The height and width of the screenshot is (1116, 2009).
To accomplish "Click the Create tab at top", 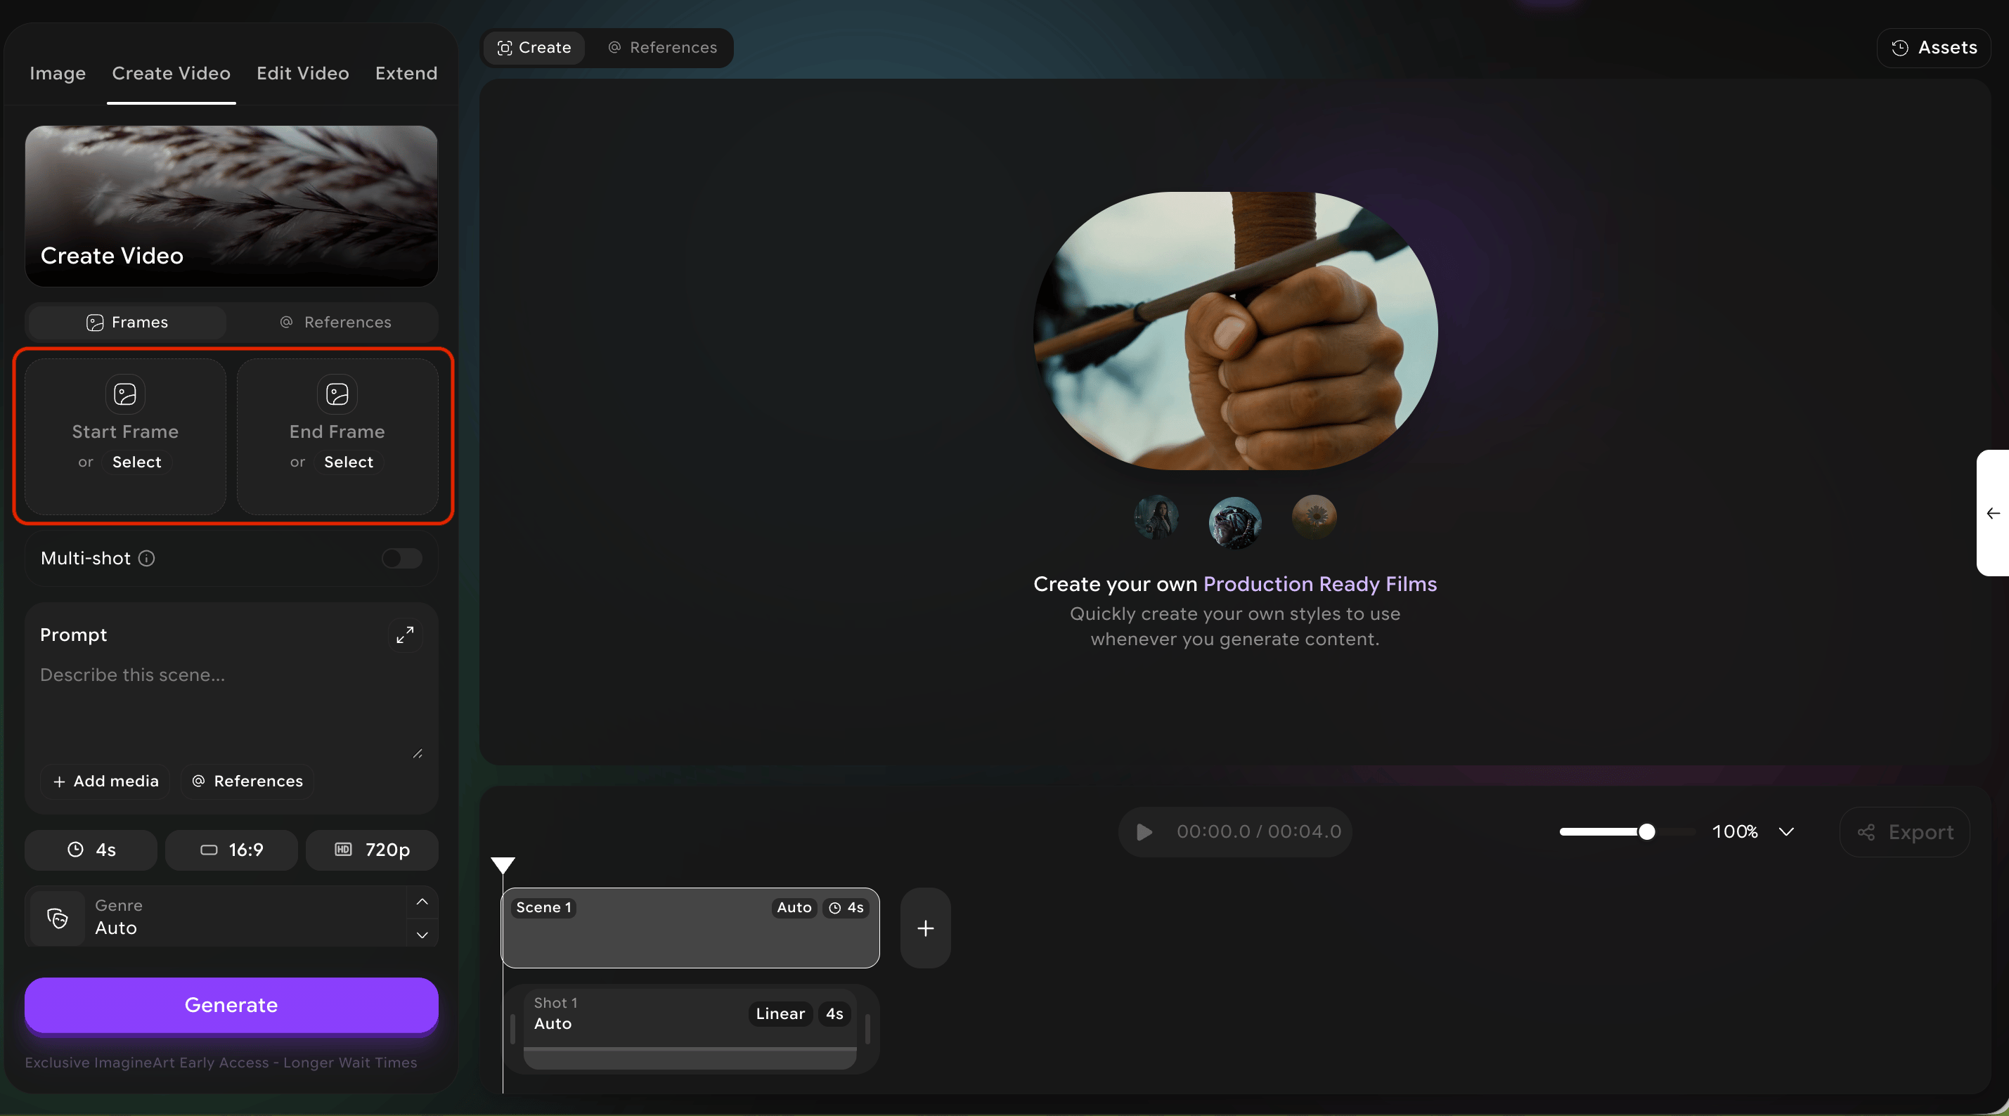I will point(534,48).
